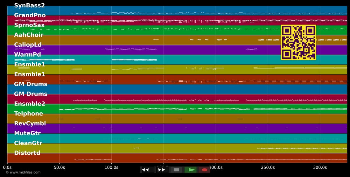Image resolution: width=350 pixels, height=177 pixels.
Task: Click the 50.0s time axis label
Action: click(59, 167)
